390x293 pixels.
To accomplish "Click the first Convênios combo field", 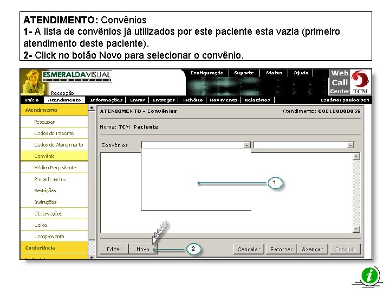I will (196, 145).
